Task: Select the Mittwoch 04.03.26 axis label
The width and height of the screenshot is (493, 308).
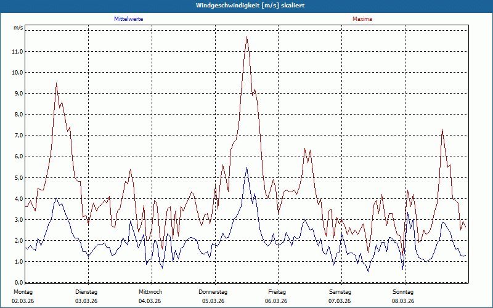Action: point(150,296)
